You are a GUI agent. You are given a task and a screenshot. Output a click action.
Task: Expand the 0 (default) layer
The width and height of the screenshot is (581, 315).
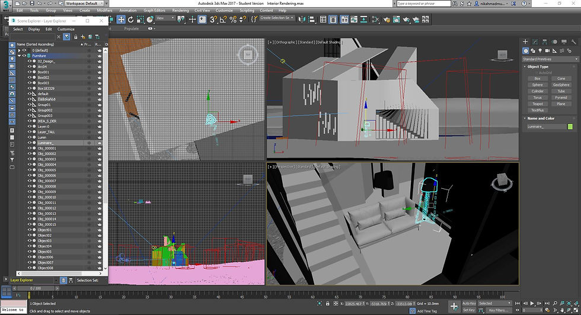19,50
